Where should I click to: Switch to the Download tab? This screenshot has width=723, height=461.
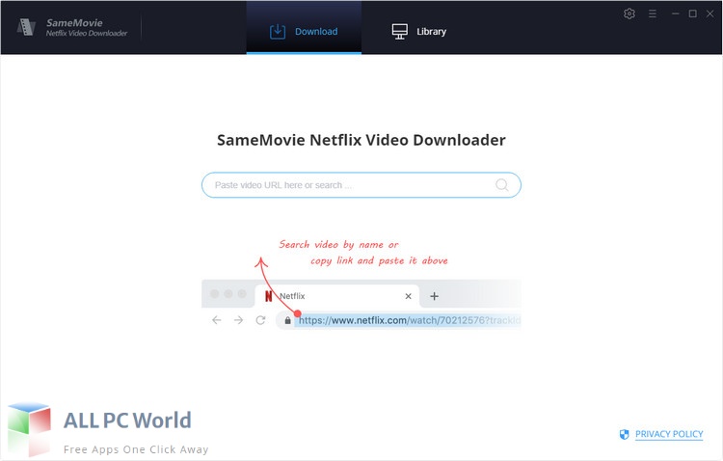point(304,28)
